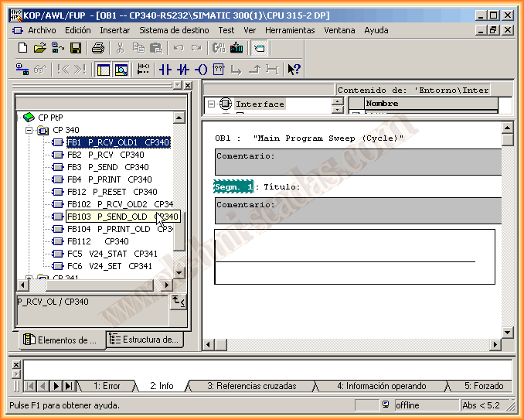Insert an empty box element
The width and height of the screenshot is (524, 420).
(219, 70)
